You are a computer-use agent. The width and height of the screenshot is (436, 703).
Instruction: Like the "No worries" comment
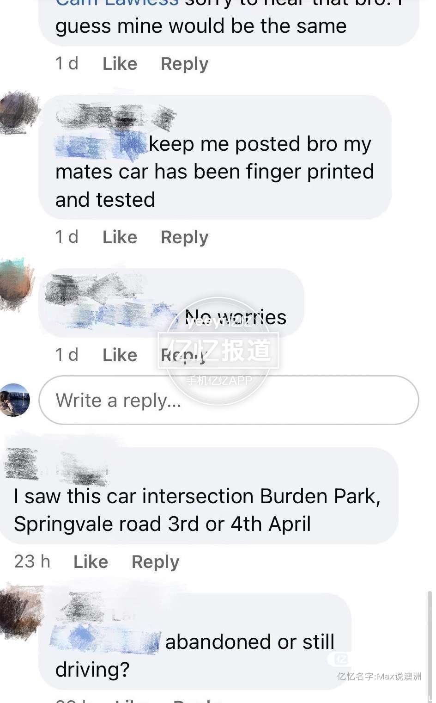120,355
